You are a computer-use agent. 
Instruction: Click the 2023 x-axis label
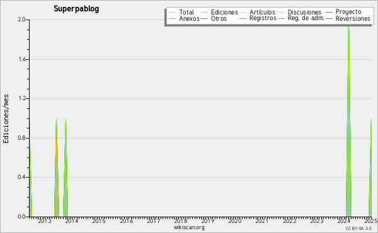pyautogui.click(x=316, y=221)
